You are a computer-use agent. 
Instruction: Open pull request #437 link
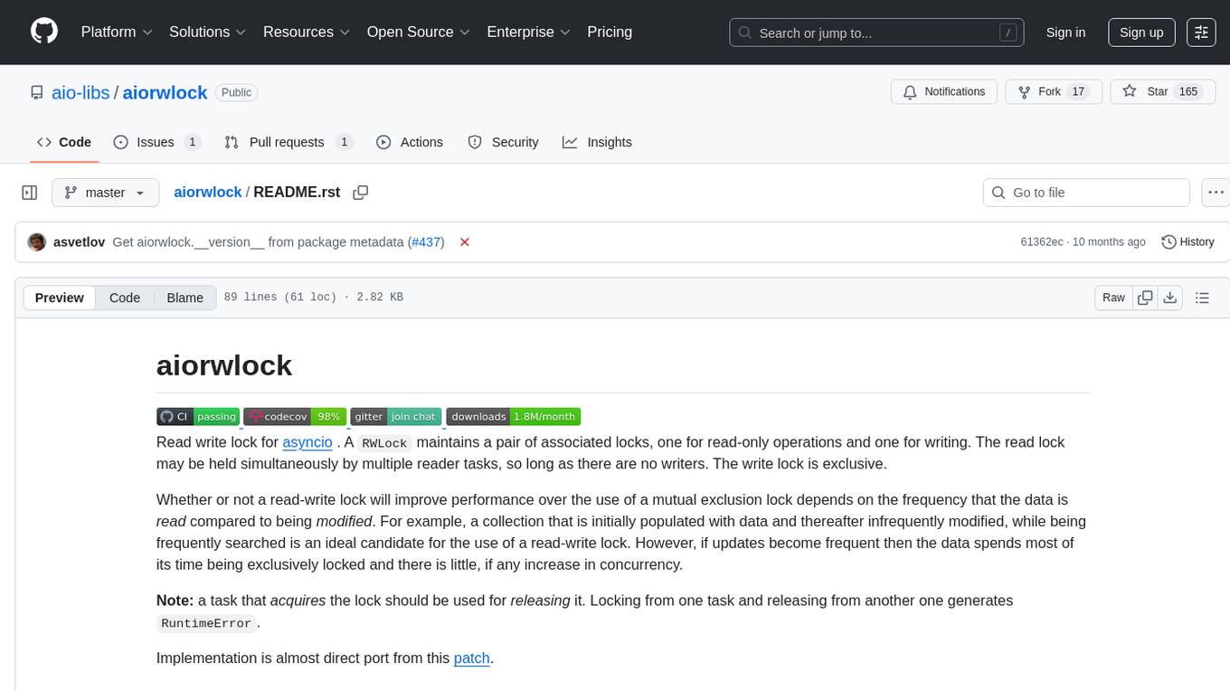click(425, 242)
